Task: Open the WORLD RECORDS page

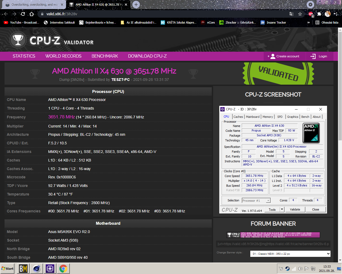Action: point(63,56)
